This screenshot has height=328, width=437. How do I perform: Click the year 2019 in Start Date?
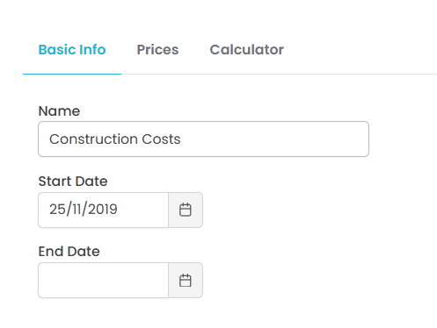pos(103,210)
